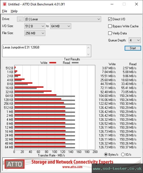Click the description text field with Lexar Jumpdrive

pos(45,51)
